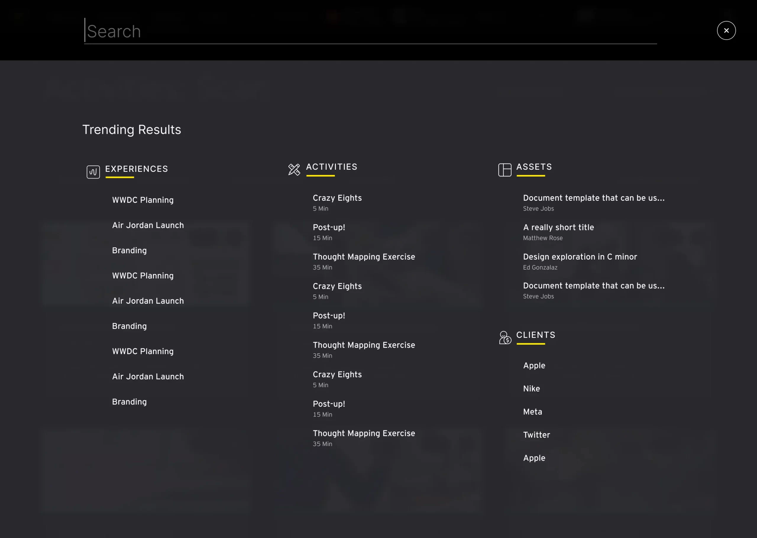The width and height of the screenshot is (757, 538).
Task: Open the second Document template asset
Action: click(x=594, y=286)
